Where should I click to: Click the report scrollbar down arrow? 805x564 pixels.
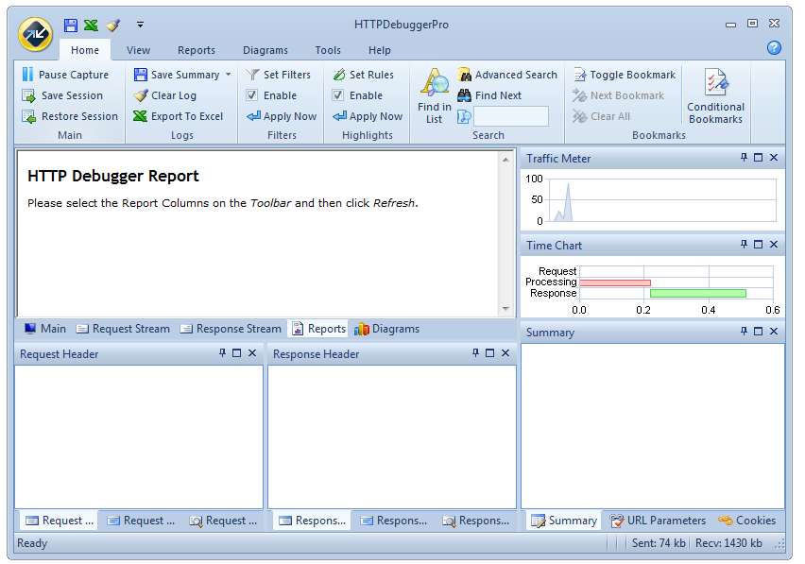505,308
